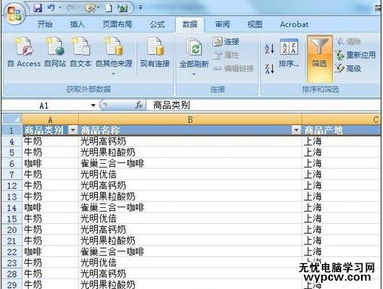Click the Name Box showing A1
The width and height of the screenshot is (383, 289).
tap(44, 105)
